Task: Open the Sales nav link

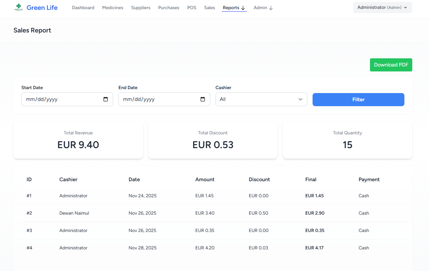Action: pos(209,8)
